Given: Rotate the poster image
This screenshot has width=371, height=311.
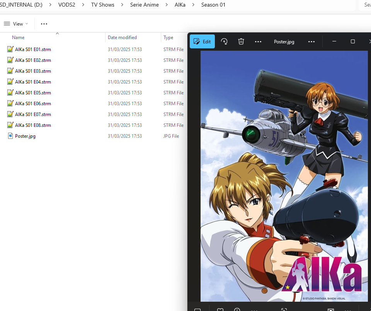Looking at the screenshot, I should (224, 41).
